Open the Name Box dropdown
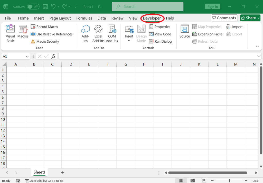 [27, 56]
